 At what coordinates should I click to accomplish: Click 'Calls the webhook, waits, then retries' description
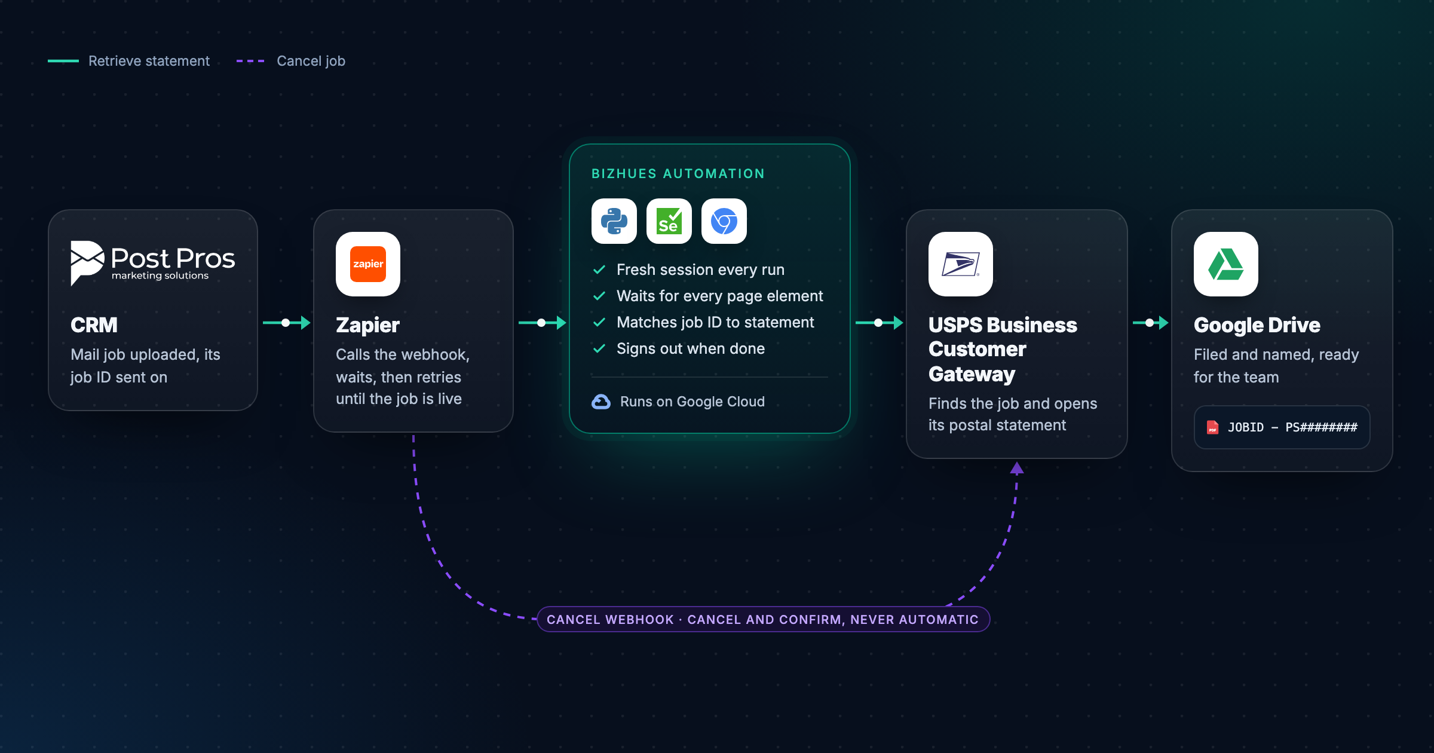click(x=403, y=376)
